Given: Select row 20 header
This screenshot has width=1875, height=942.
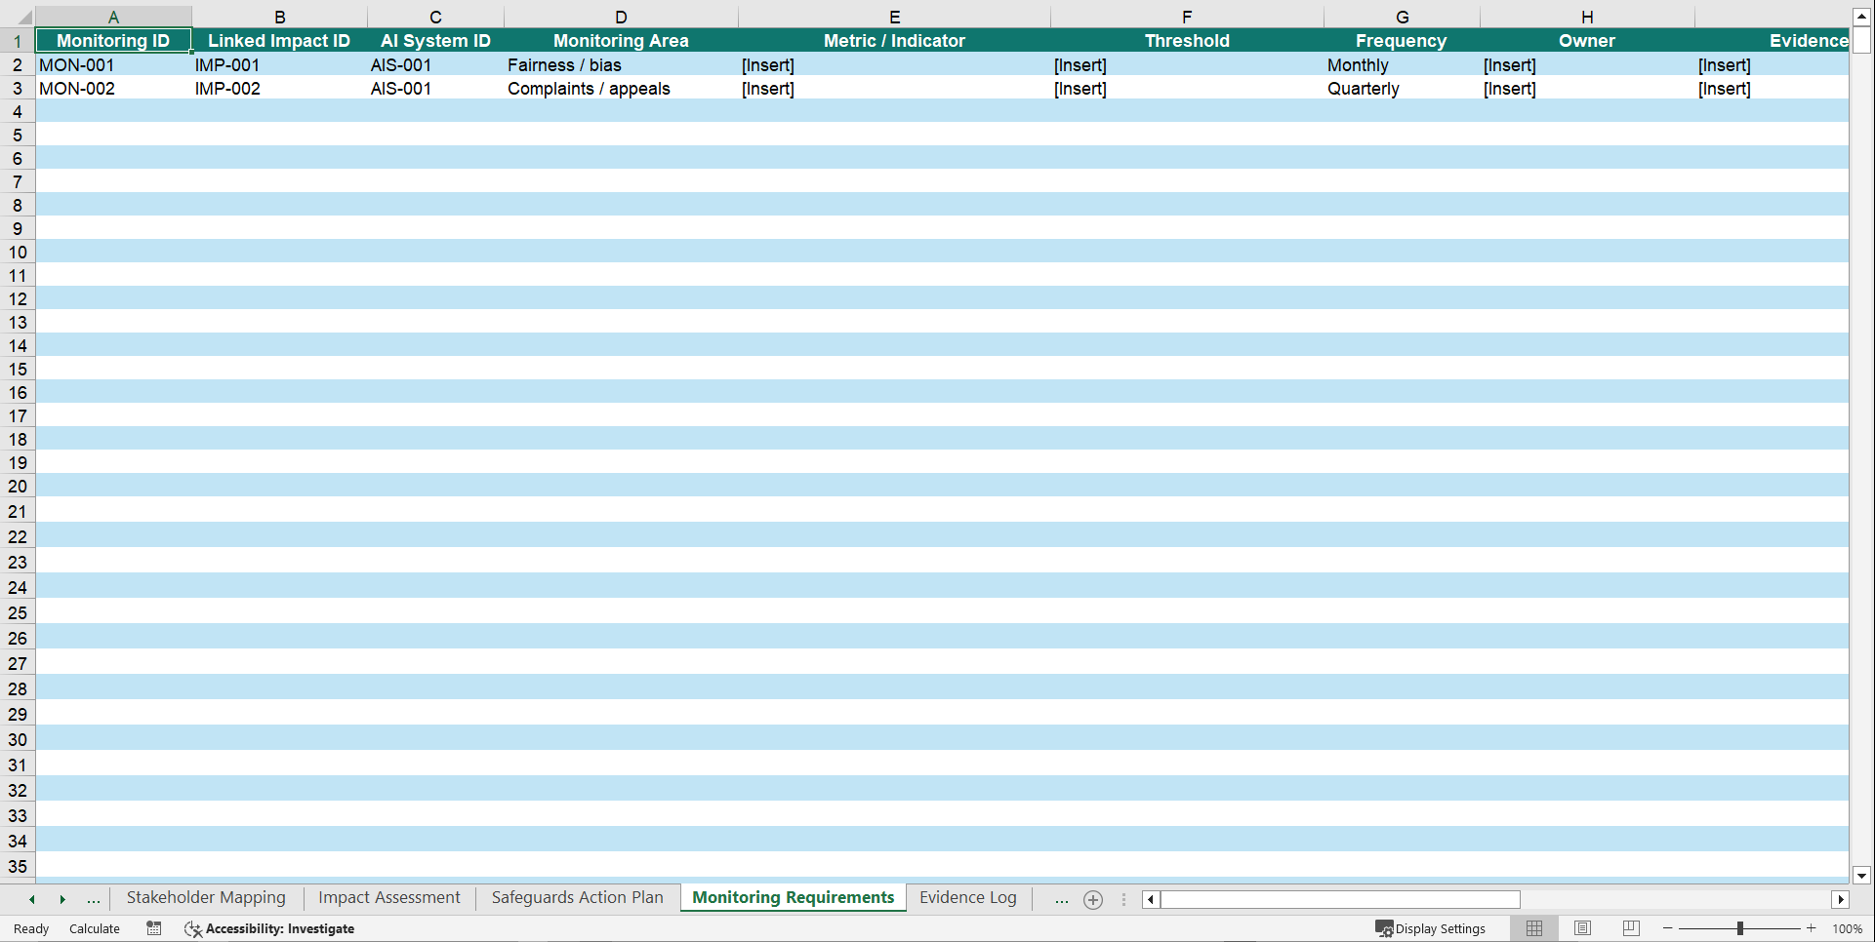Looking at the screenshot, I should click(18, 486).
